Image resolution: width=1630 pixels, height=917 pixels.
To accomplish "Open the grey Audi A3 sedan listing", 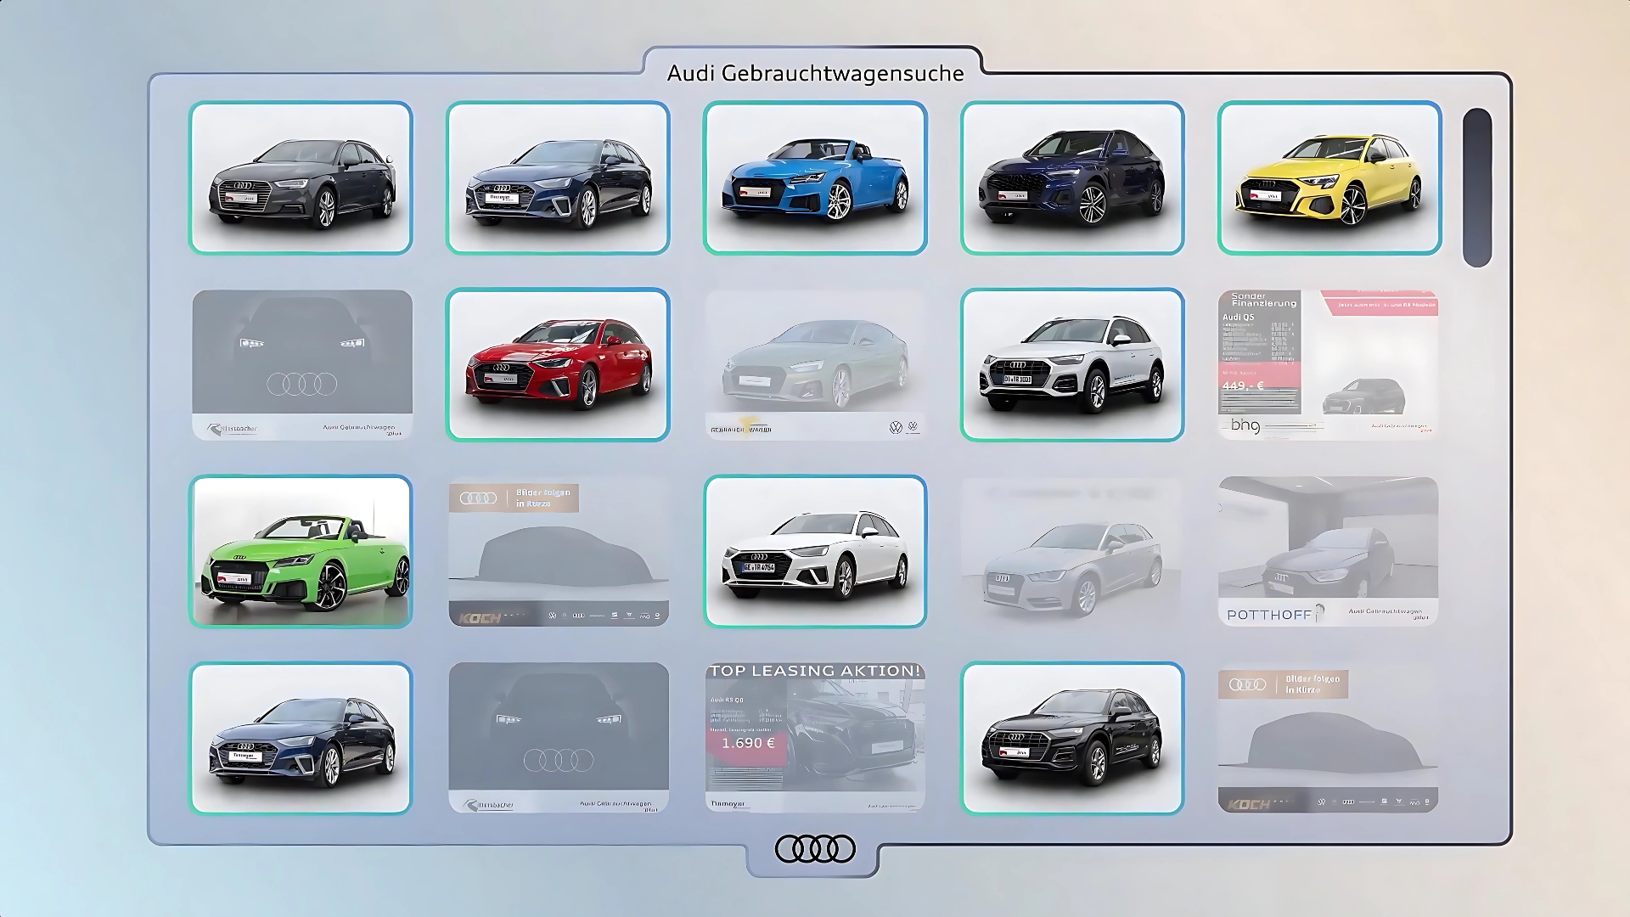I will [x=301, y=177].
